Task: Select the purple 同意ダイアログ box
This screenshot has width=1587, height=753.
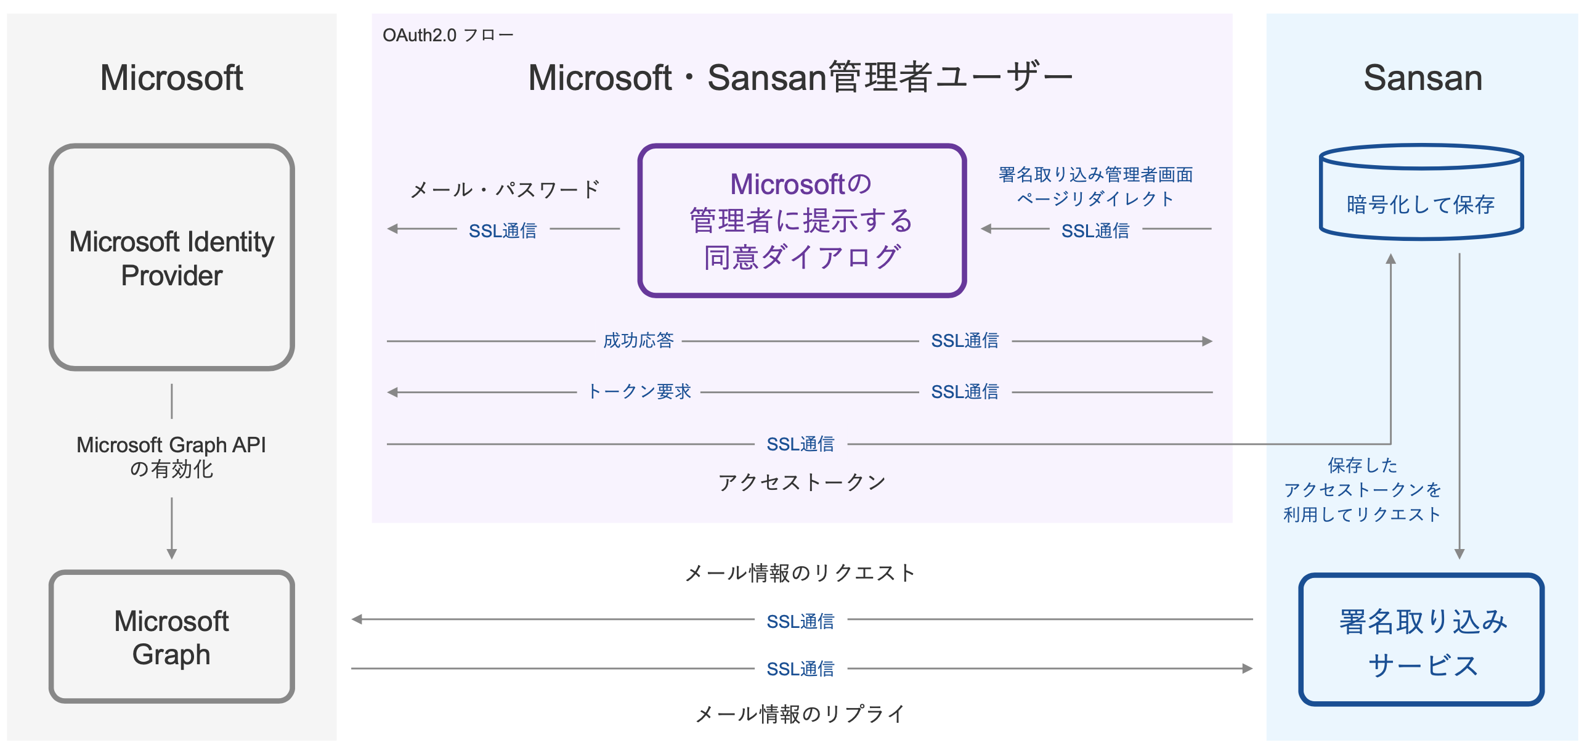Action: 802,221
